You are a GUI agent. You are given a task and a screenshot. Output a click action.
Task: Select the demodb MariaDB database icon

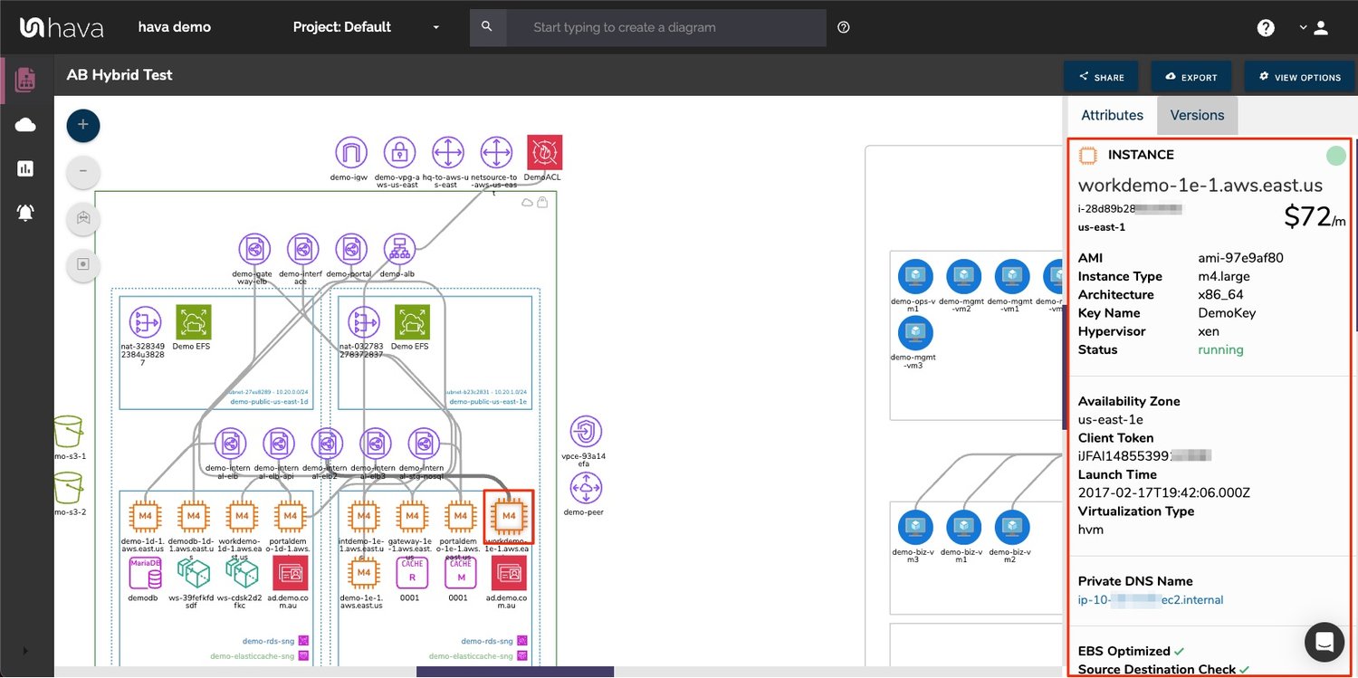coord(144,573)
